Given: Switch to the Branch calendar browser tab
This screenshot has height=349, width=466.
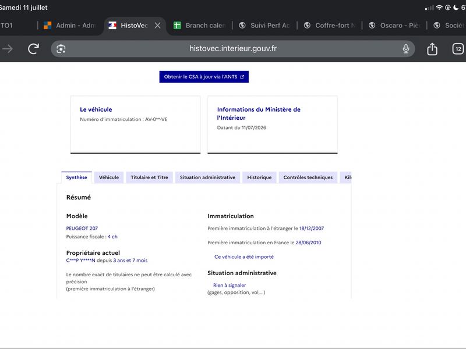Looking at the screenshot, I should click(x=199, y=26).
